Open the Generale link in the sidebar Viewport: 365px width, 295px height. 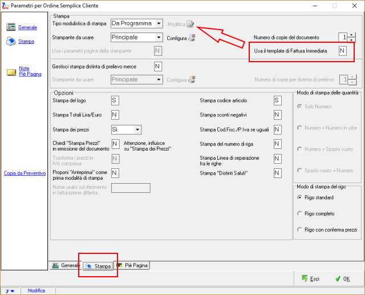28,27
